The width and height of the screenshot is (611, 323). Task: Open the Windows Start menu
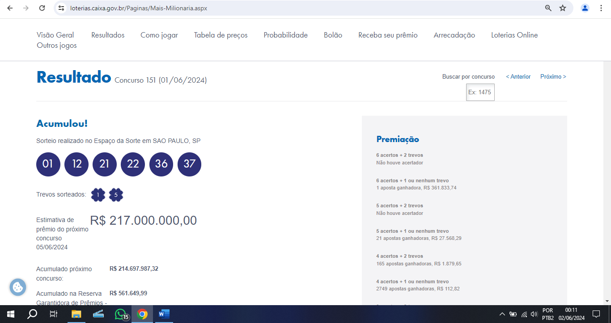(x=10, y=314)
